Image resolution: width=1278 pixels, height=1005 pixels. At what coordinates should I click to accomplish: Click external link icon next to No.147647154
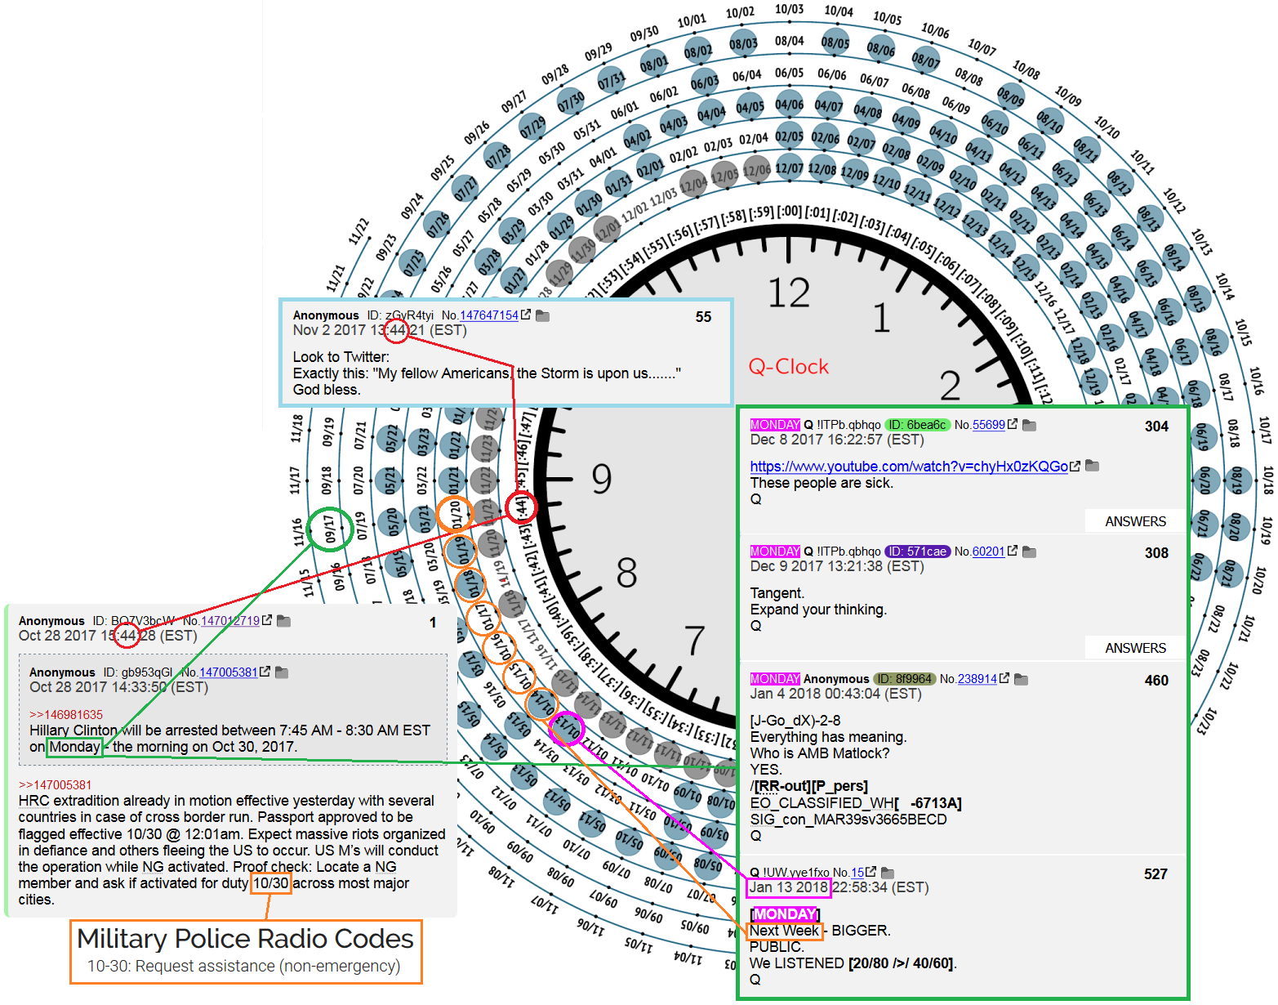[x=526, y=315]
